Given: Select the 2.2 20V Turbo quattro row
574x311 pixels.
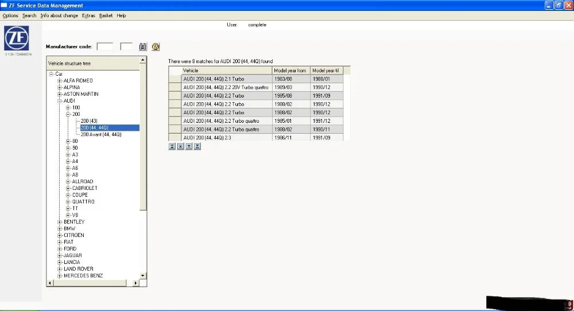Looking at the screenshot, I should point(256,87).
